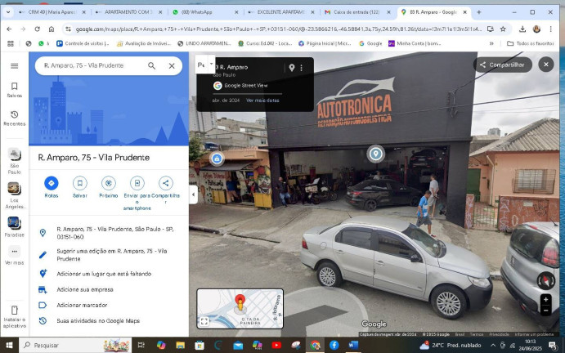Click Compartilhar in the place panel
Screen dimensions: 565x353
(x=165, y=189)
